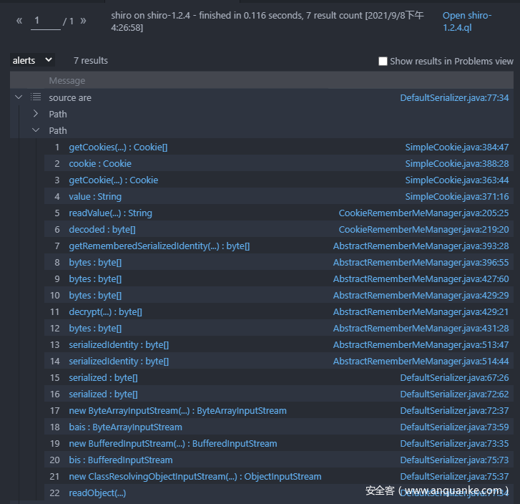Open AbstractRememberMeManager.java:429:21 location
Image resolution: width=520 pixels, height=504 pixels.
click(421, 311)
